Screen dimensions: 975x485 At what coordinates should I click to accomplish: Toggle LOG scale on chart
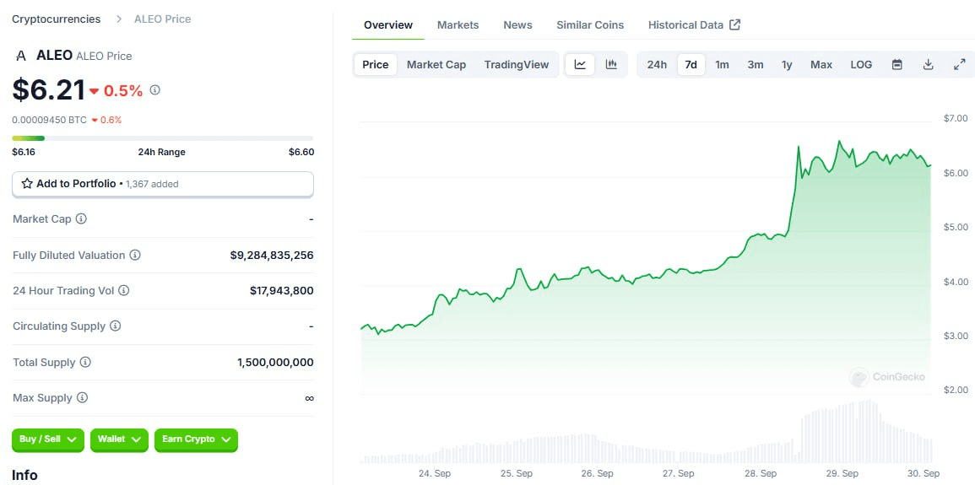[x=861, y=65]
